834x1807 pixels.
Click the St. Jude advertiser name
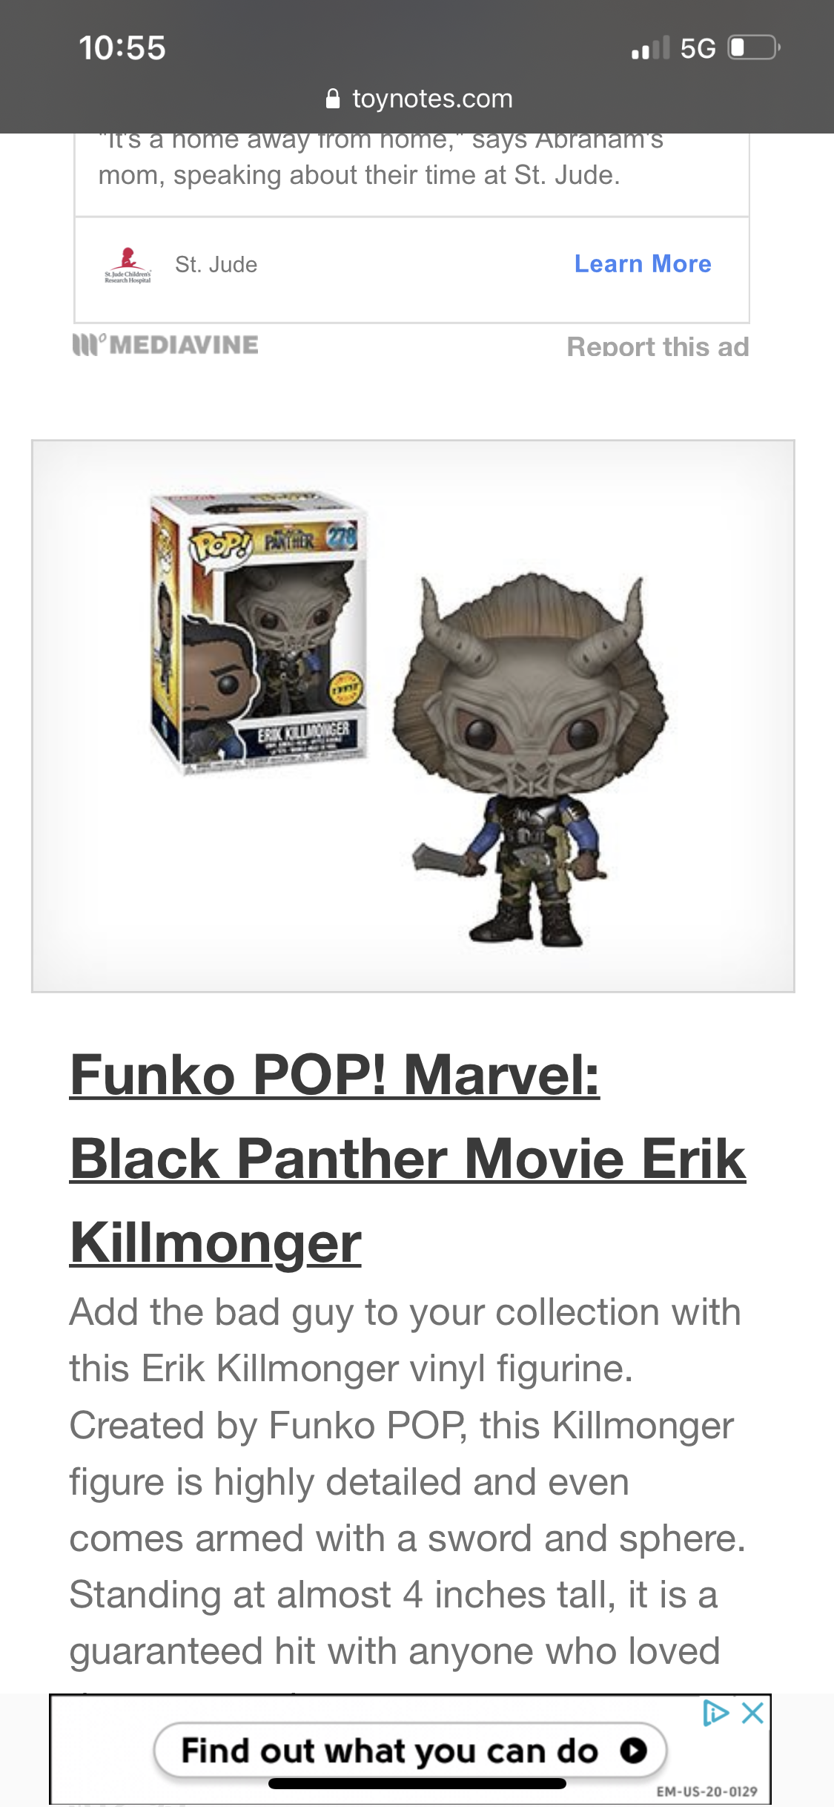pos(216,265)
